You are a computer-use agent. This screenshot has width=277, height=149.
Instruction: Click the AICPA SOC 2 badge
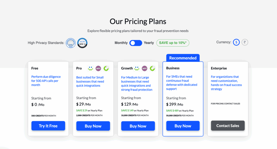pos(82,43)
